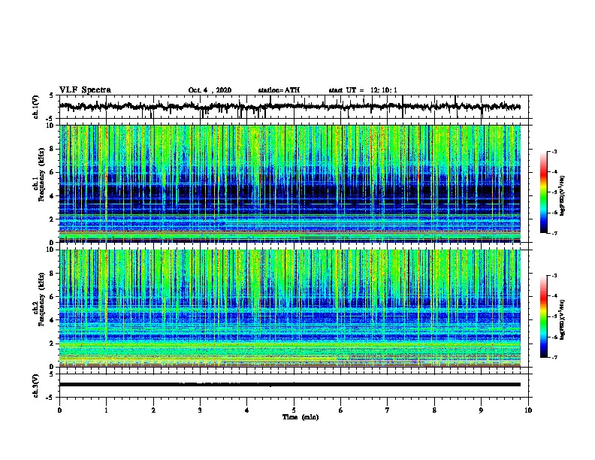Click the 'VLF Spectra' title text
The width and height of the screenshot is (595, 460).
[x=85, y=90]
